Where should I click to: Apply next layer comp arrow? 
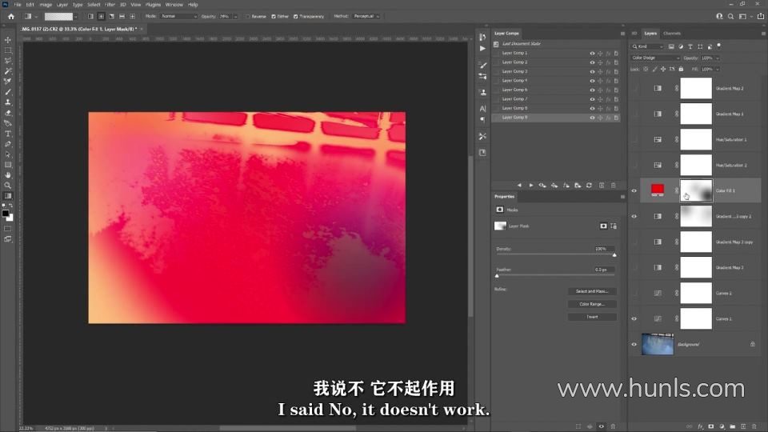[531, 185]
